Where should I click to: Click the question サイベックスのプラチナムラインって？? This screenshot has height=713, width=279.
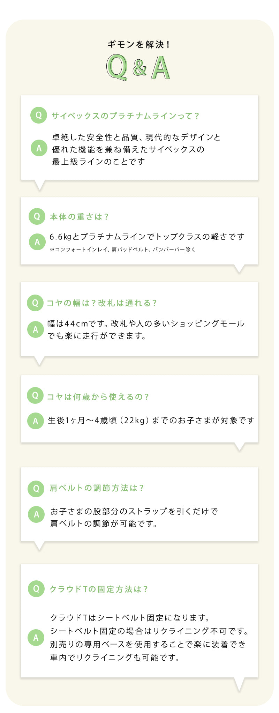[125, 116]
